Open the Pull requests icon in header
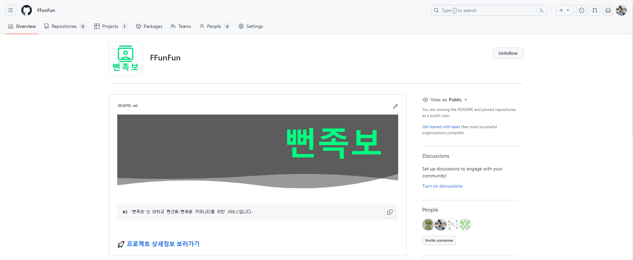Screen dimensions: 633x260 (595, 10)
